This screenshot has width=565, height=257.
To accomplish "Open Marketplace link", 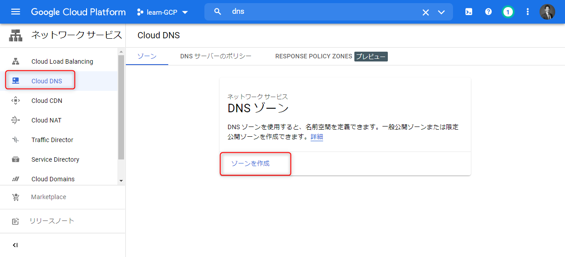I will 49,197.
